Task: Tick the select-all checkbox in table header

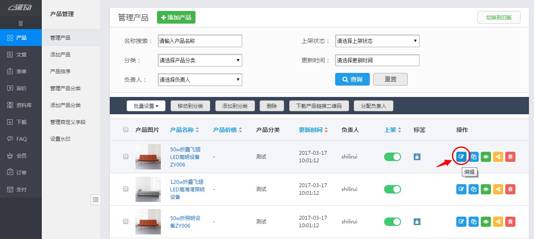Action: (126, 130)
